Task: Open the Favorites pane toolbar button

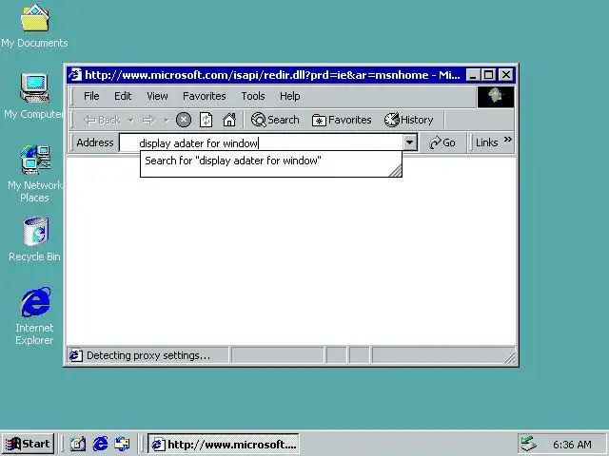Action: (x=342, y=120)
